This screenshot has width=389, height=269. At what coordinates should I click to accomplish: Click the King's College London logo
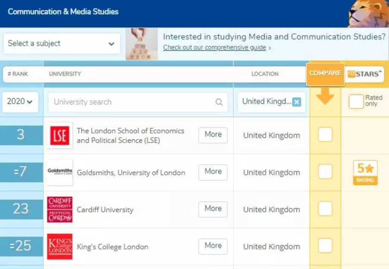point(60,246)
